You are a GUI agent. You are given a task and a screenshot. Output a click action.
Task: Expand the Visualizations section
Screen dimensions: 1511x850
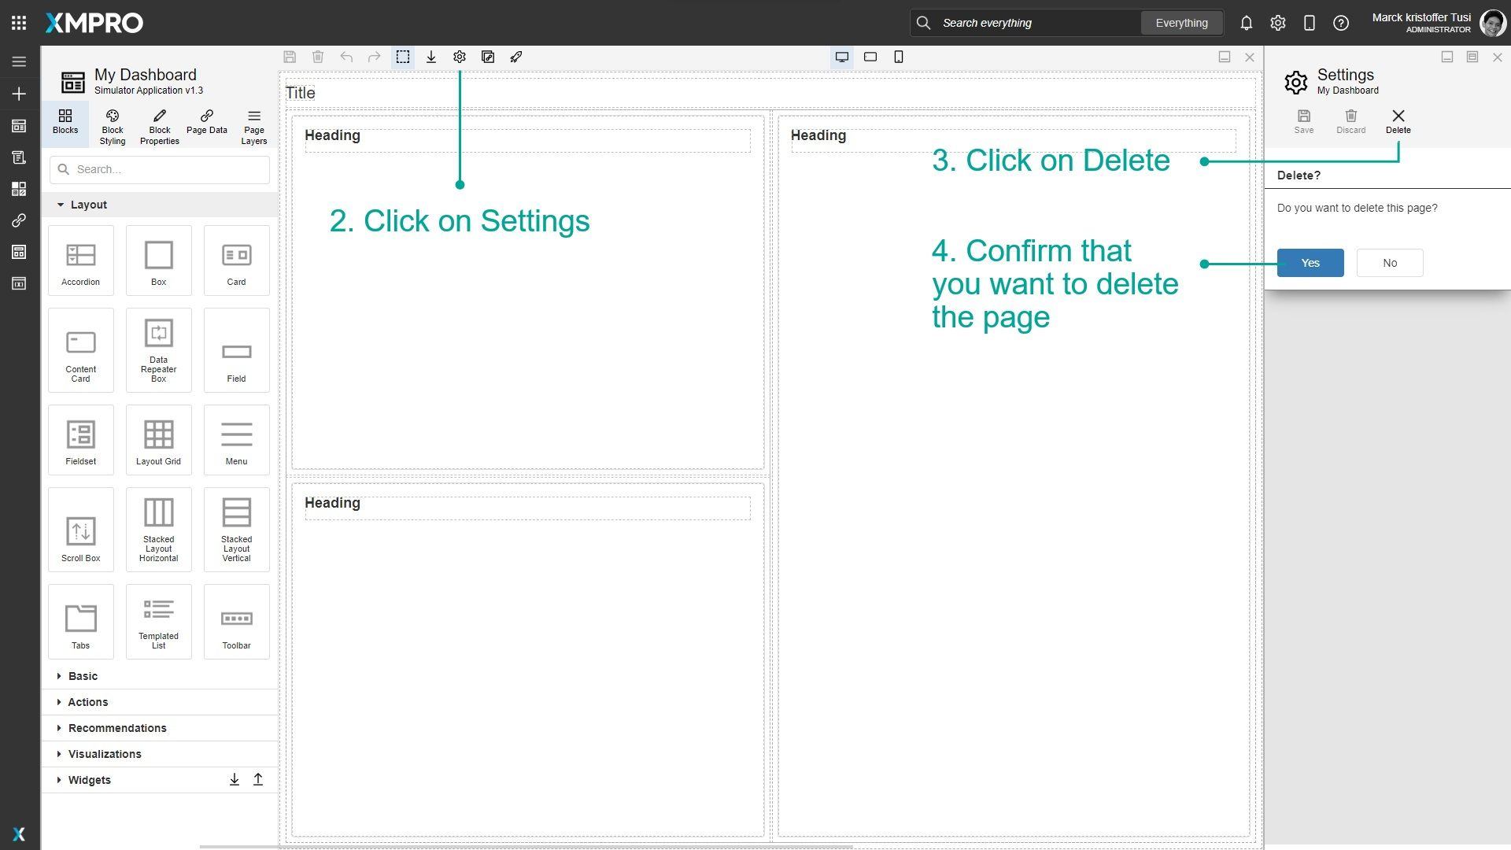105,753
